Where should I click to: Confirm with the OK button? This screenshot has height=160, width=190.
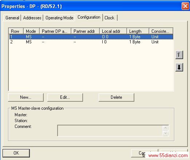tap(16, 153)
